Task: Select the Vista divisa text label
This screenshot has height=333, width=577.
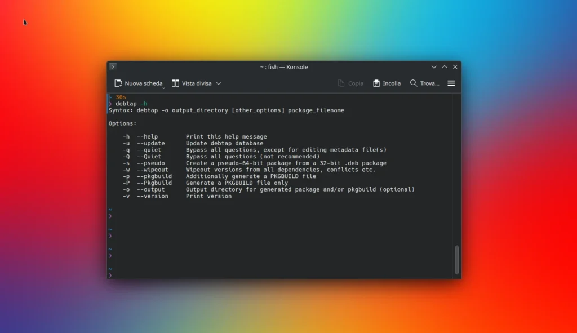Action: click(197, 83)
